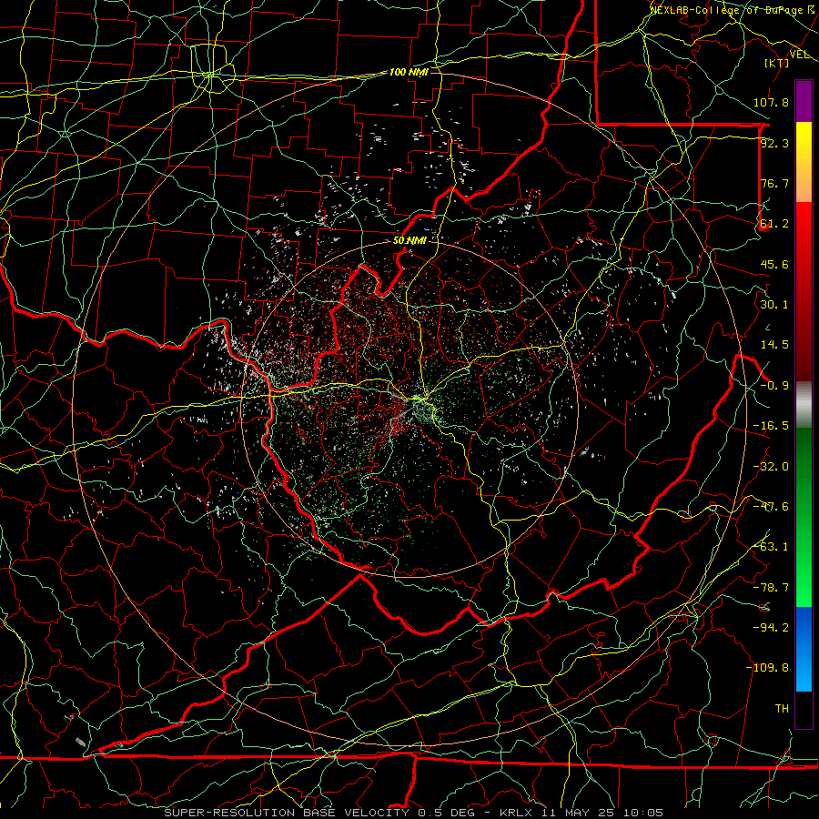Viewport: 819px width, 819px height.
Task: Click the -94.2 velocity scale value
Action: (771, 628)
